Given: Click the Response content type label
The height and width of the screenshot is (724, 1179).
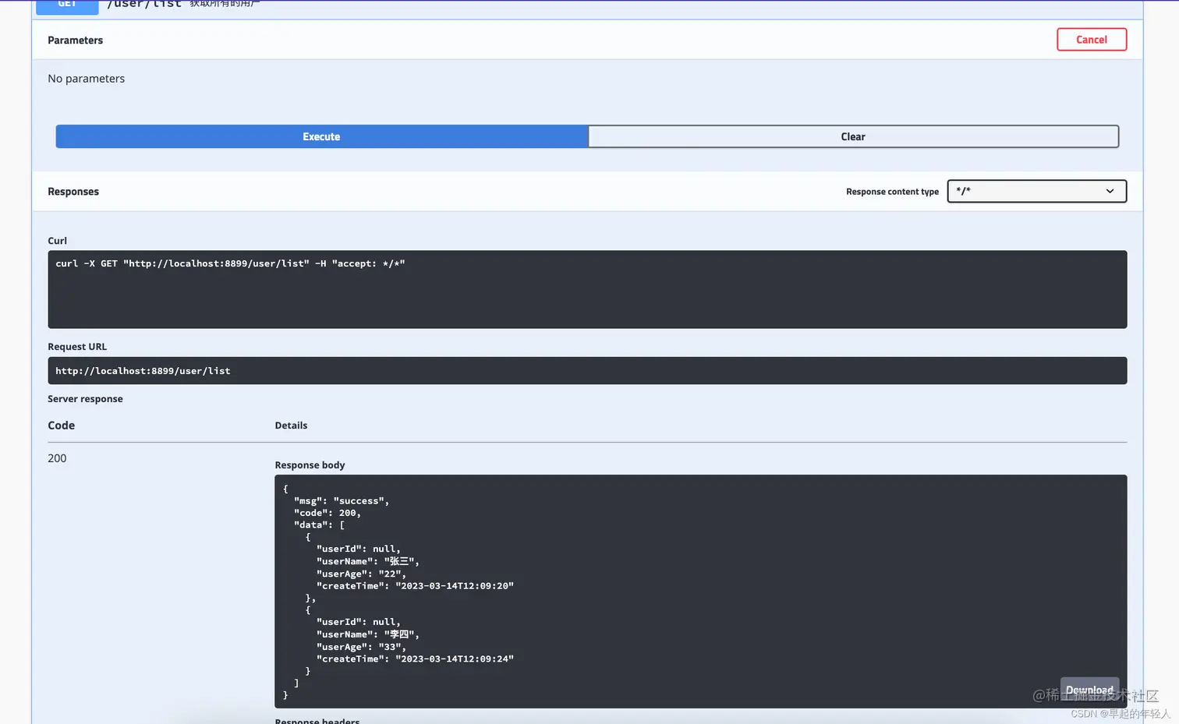Looking at the screenshot, I should tap(892, 192).
